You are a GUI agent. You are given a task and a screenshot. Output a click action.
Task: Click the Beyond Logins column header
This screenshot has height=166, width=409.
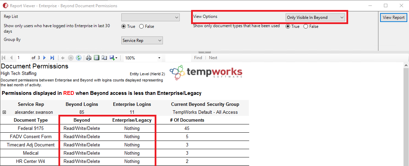[x=82, y=104]
